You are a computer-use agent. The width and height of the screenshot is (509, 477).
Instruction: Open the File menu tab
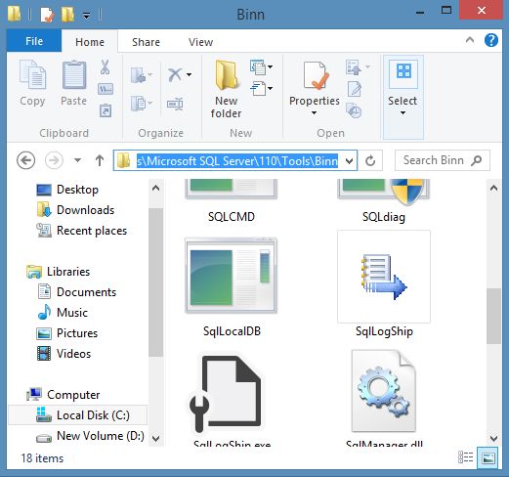pyautogui.click(x=34, y=41)
